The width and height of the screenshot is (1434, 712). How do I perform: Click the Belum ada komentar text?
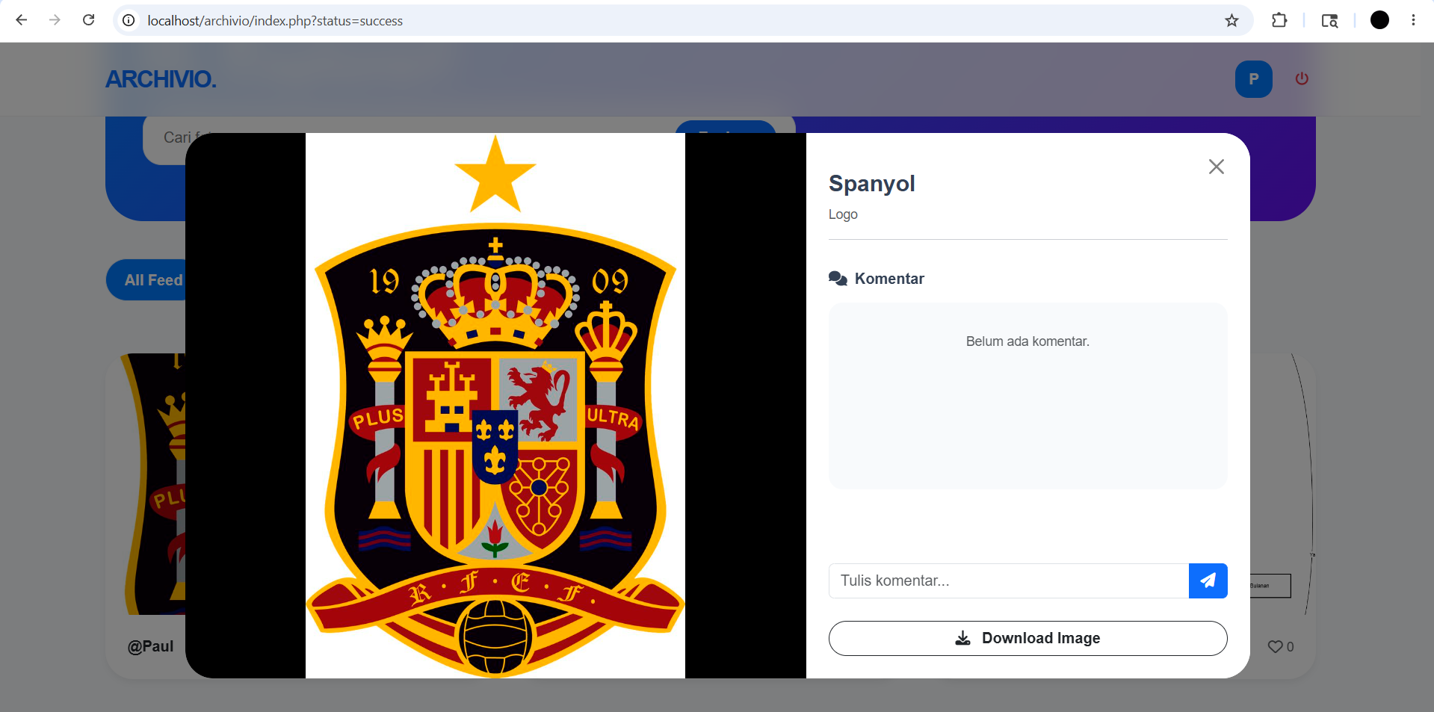point(1027,341)
